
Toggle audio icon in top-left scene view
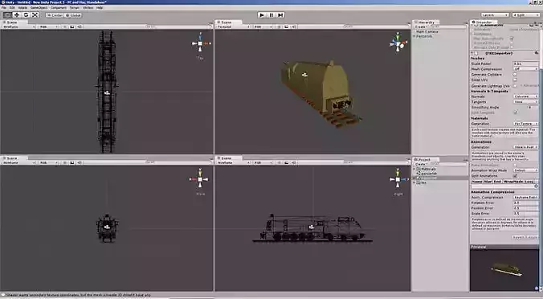(x=80, y=27)
